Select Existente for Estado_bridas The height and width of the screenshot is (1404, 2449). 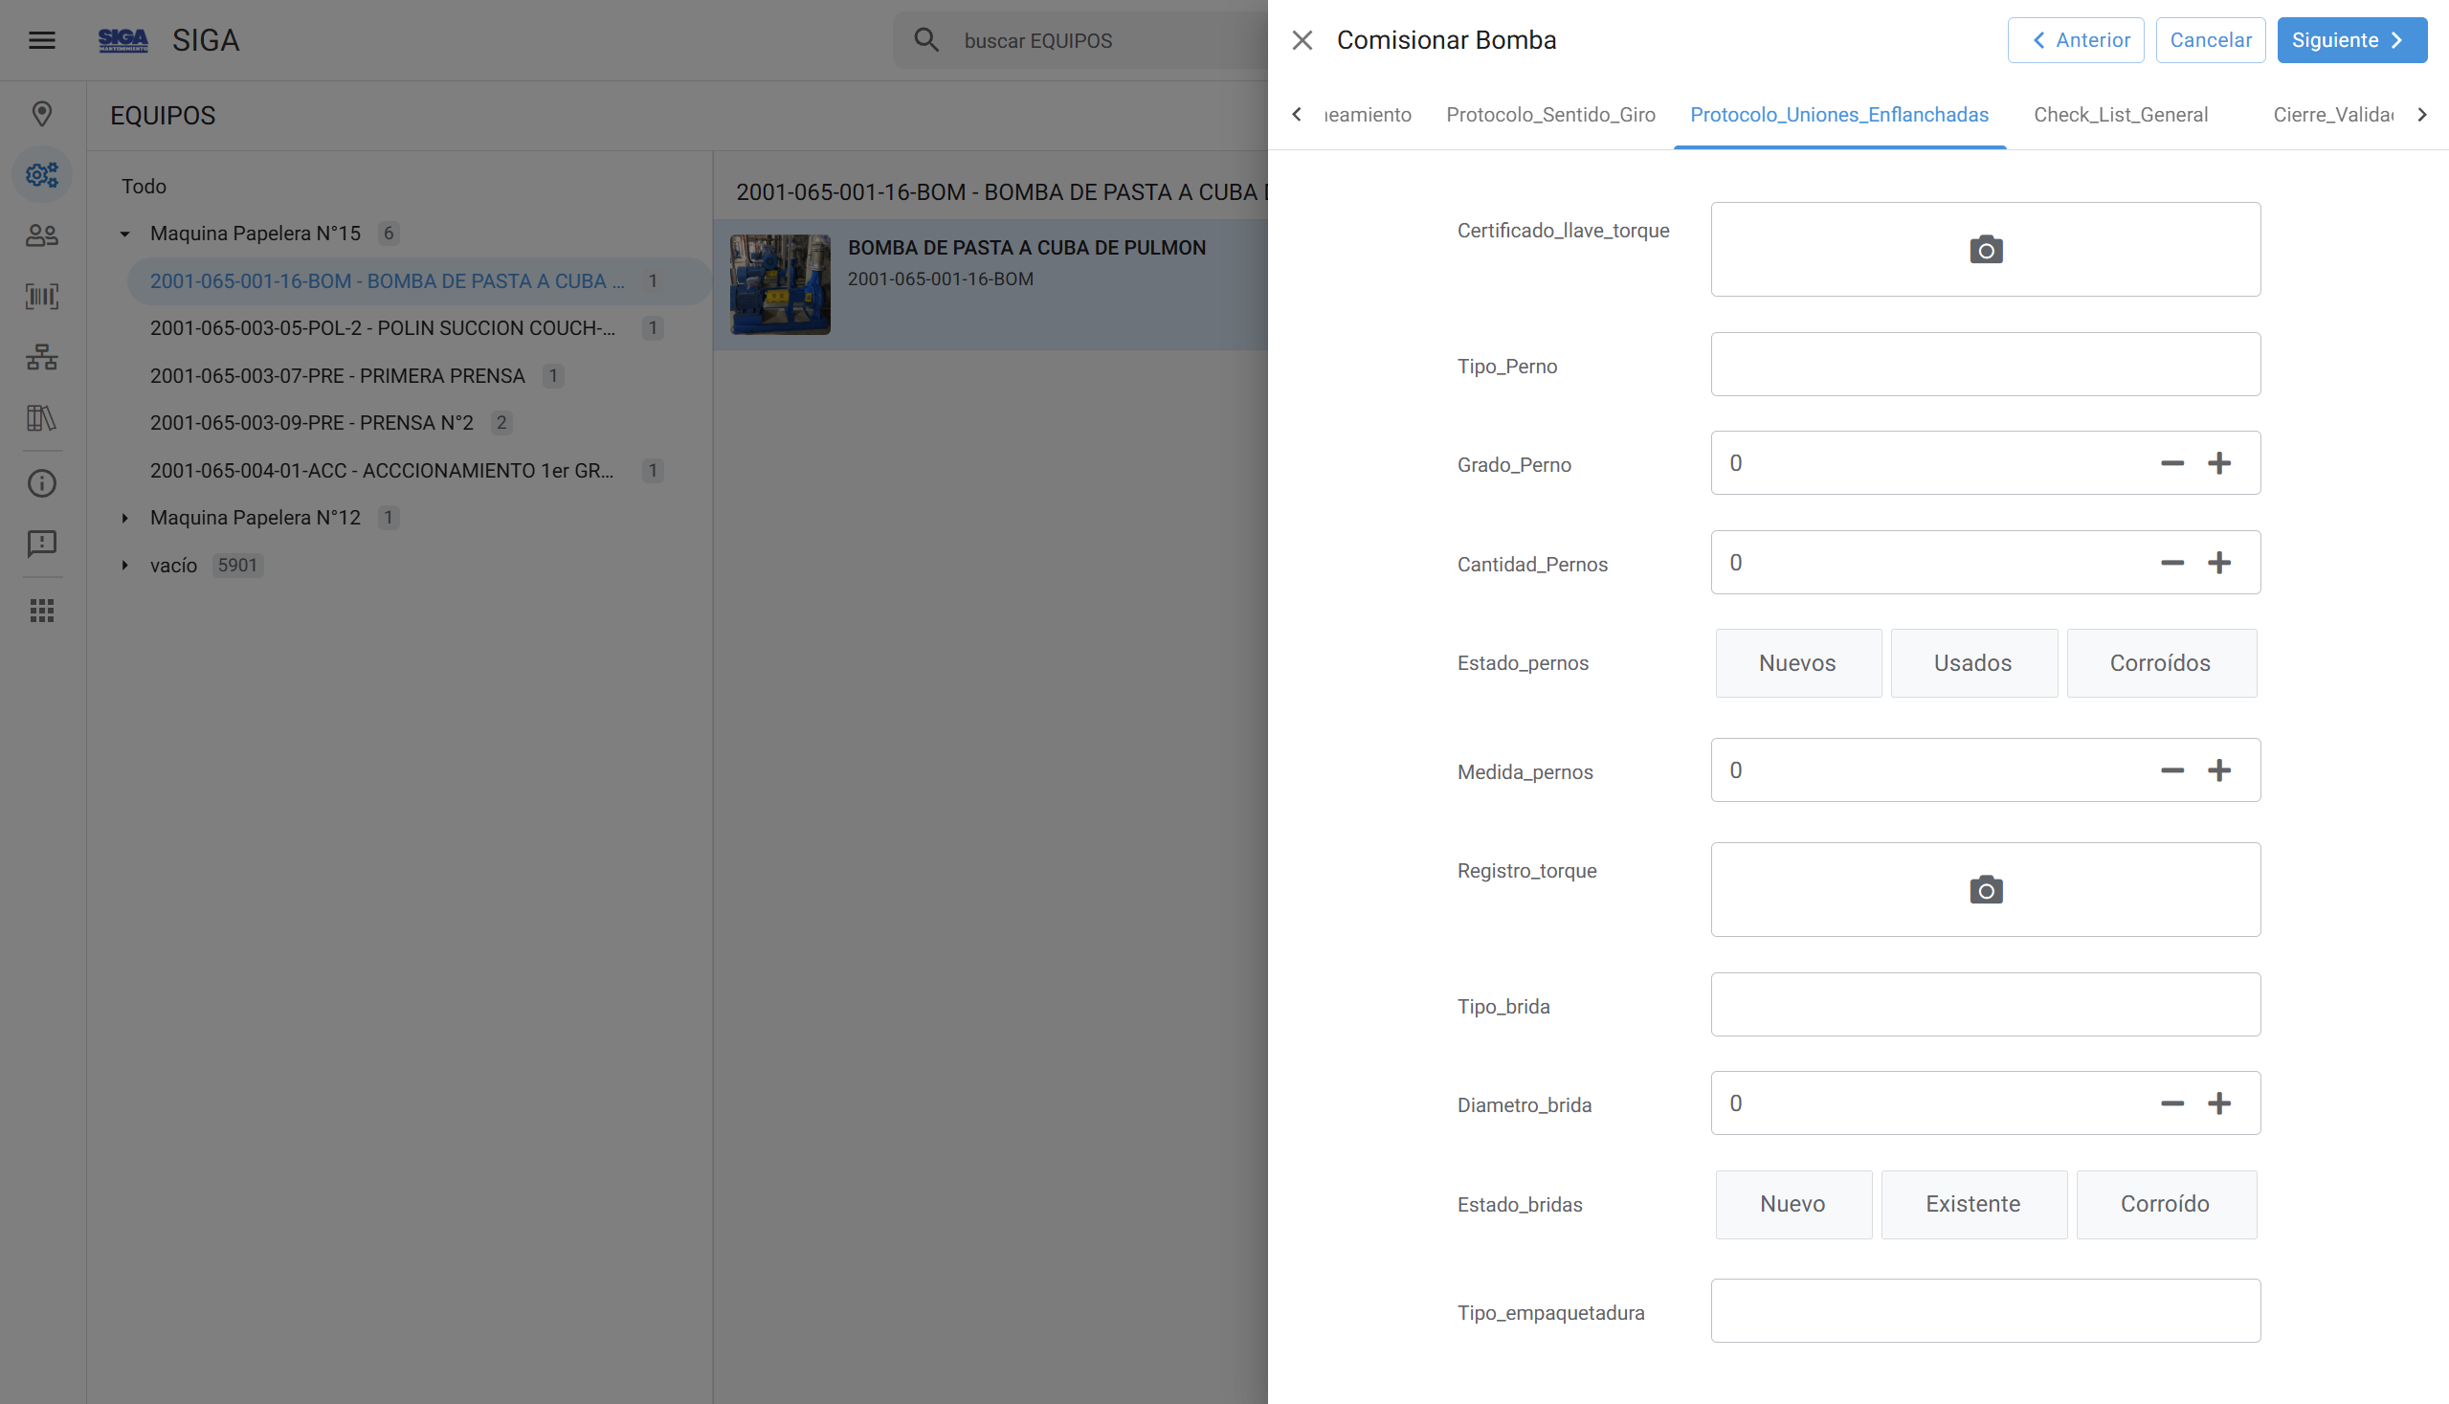point(1972,1204)
